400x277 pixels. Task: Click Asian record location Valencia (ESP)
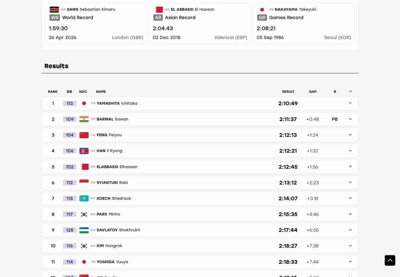tap(231, 38)
